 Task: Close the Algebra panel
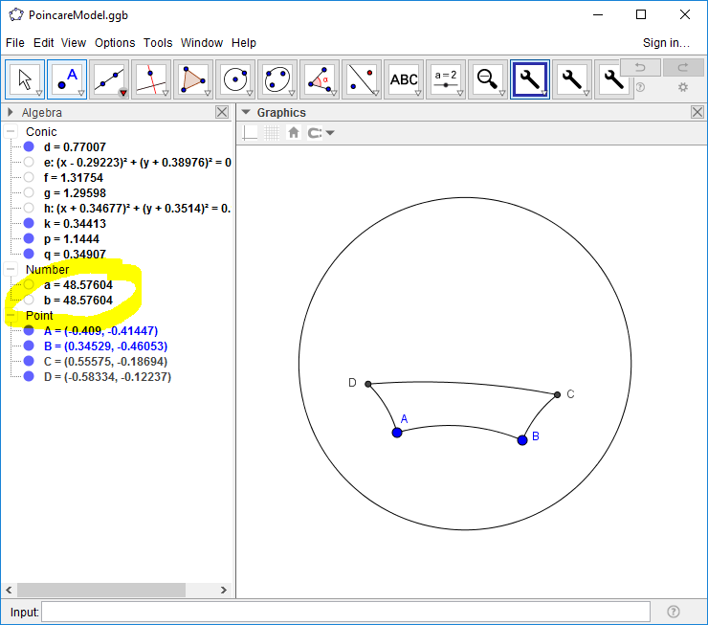point(222,112)
